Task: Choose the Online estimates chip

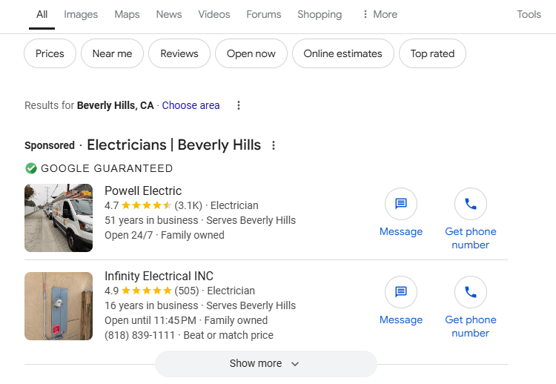Action: point(343,53)
